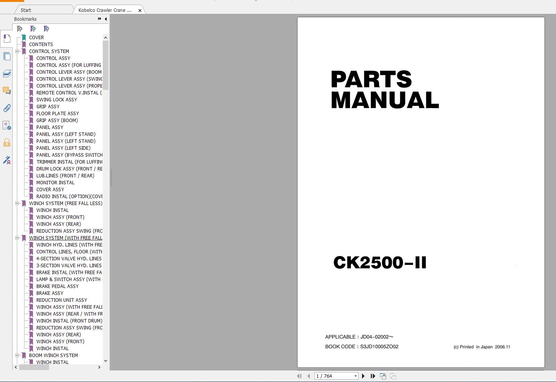Viewport: 556px width, 382px height.
Task: Collapse the WINCH SYSTEM (WITH FREE FALL) group
Action: (17, 238)
